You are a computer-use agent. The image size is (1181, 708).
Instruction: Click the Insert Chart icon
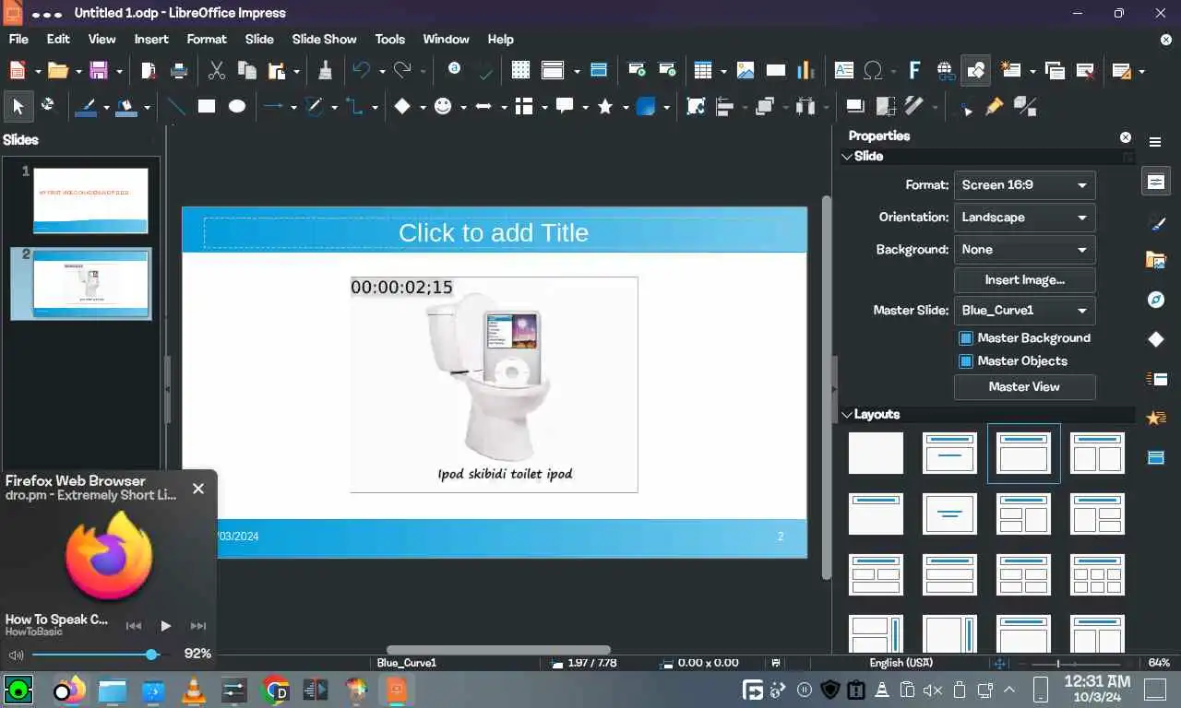tap(805, 70)
